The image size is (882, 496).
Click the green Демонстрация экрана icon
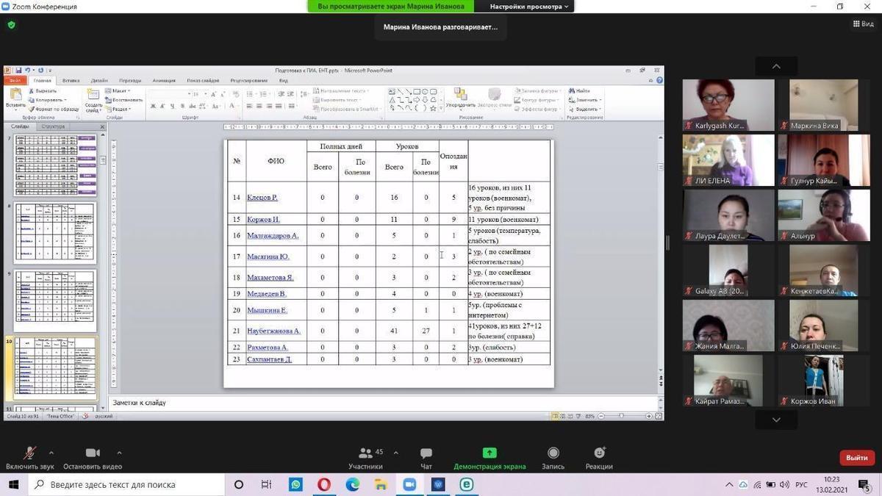coord(490,453)
